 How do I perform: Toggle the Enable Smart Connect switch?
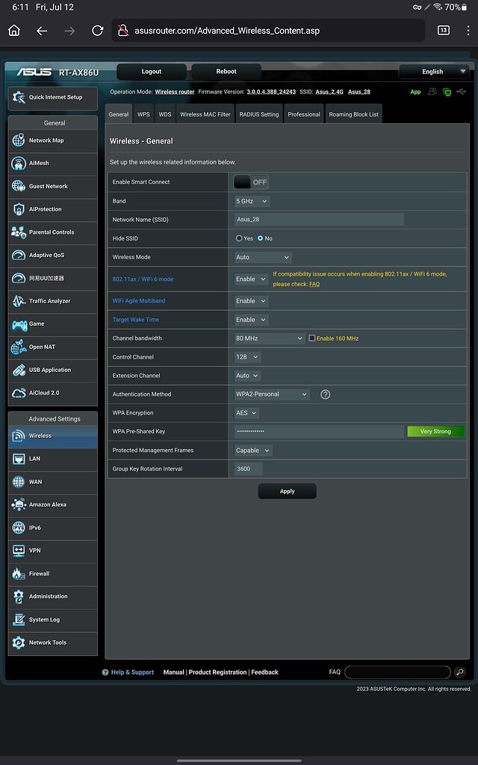[251, 182]
